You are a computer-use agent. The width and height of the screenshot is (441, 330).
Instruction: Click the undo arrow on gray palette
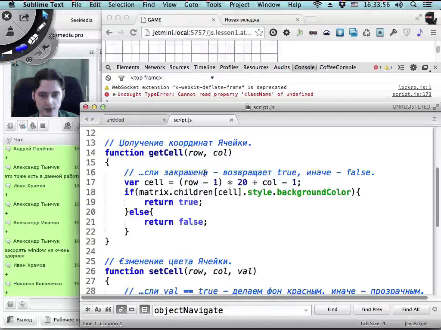point(46,47)
